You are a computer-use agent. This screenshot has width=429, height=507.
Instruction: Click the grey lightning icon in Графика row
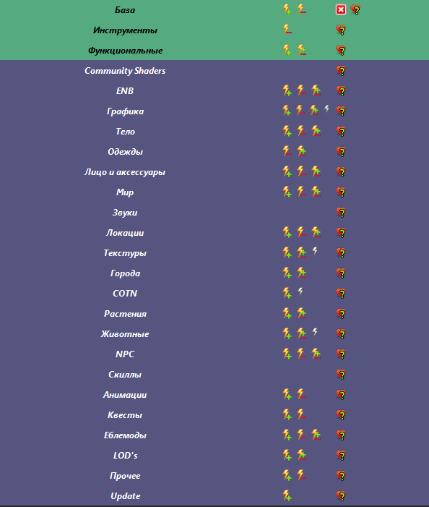click(326, 110)
